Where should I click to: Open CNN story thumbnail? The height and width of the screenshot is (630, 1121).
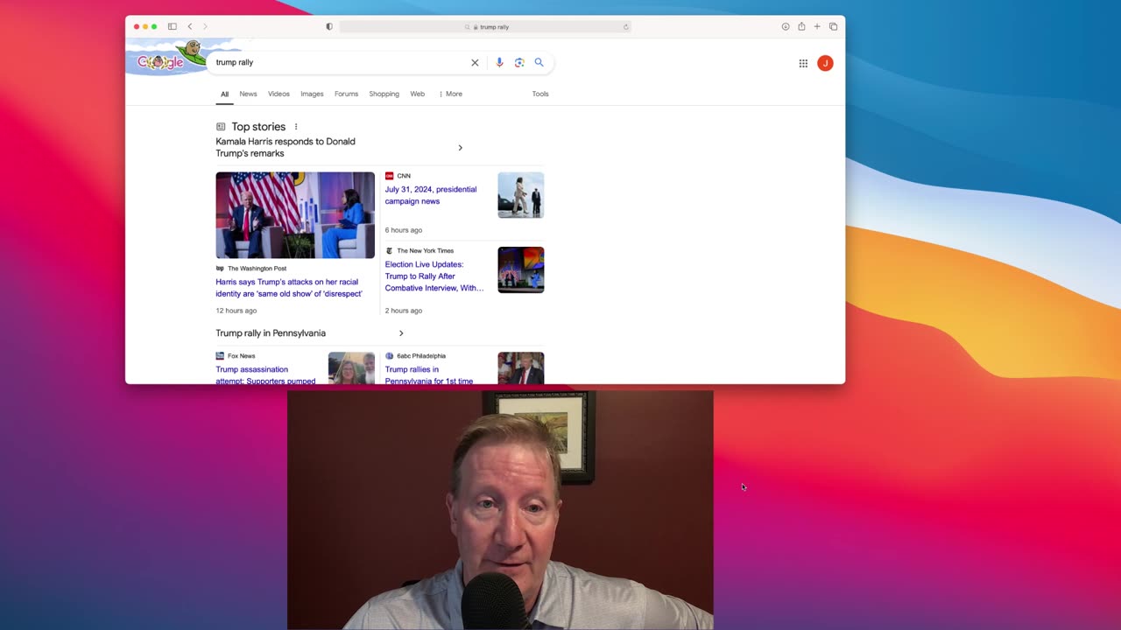tap(521, 195)
